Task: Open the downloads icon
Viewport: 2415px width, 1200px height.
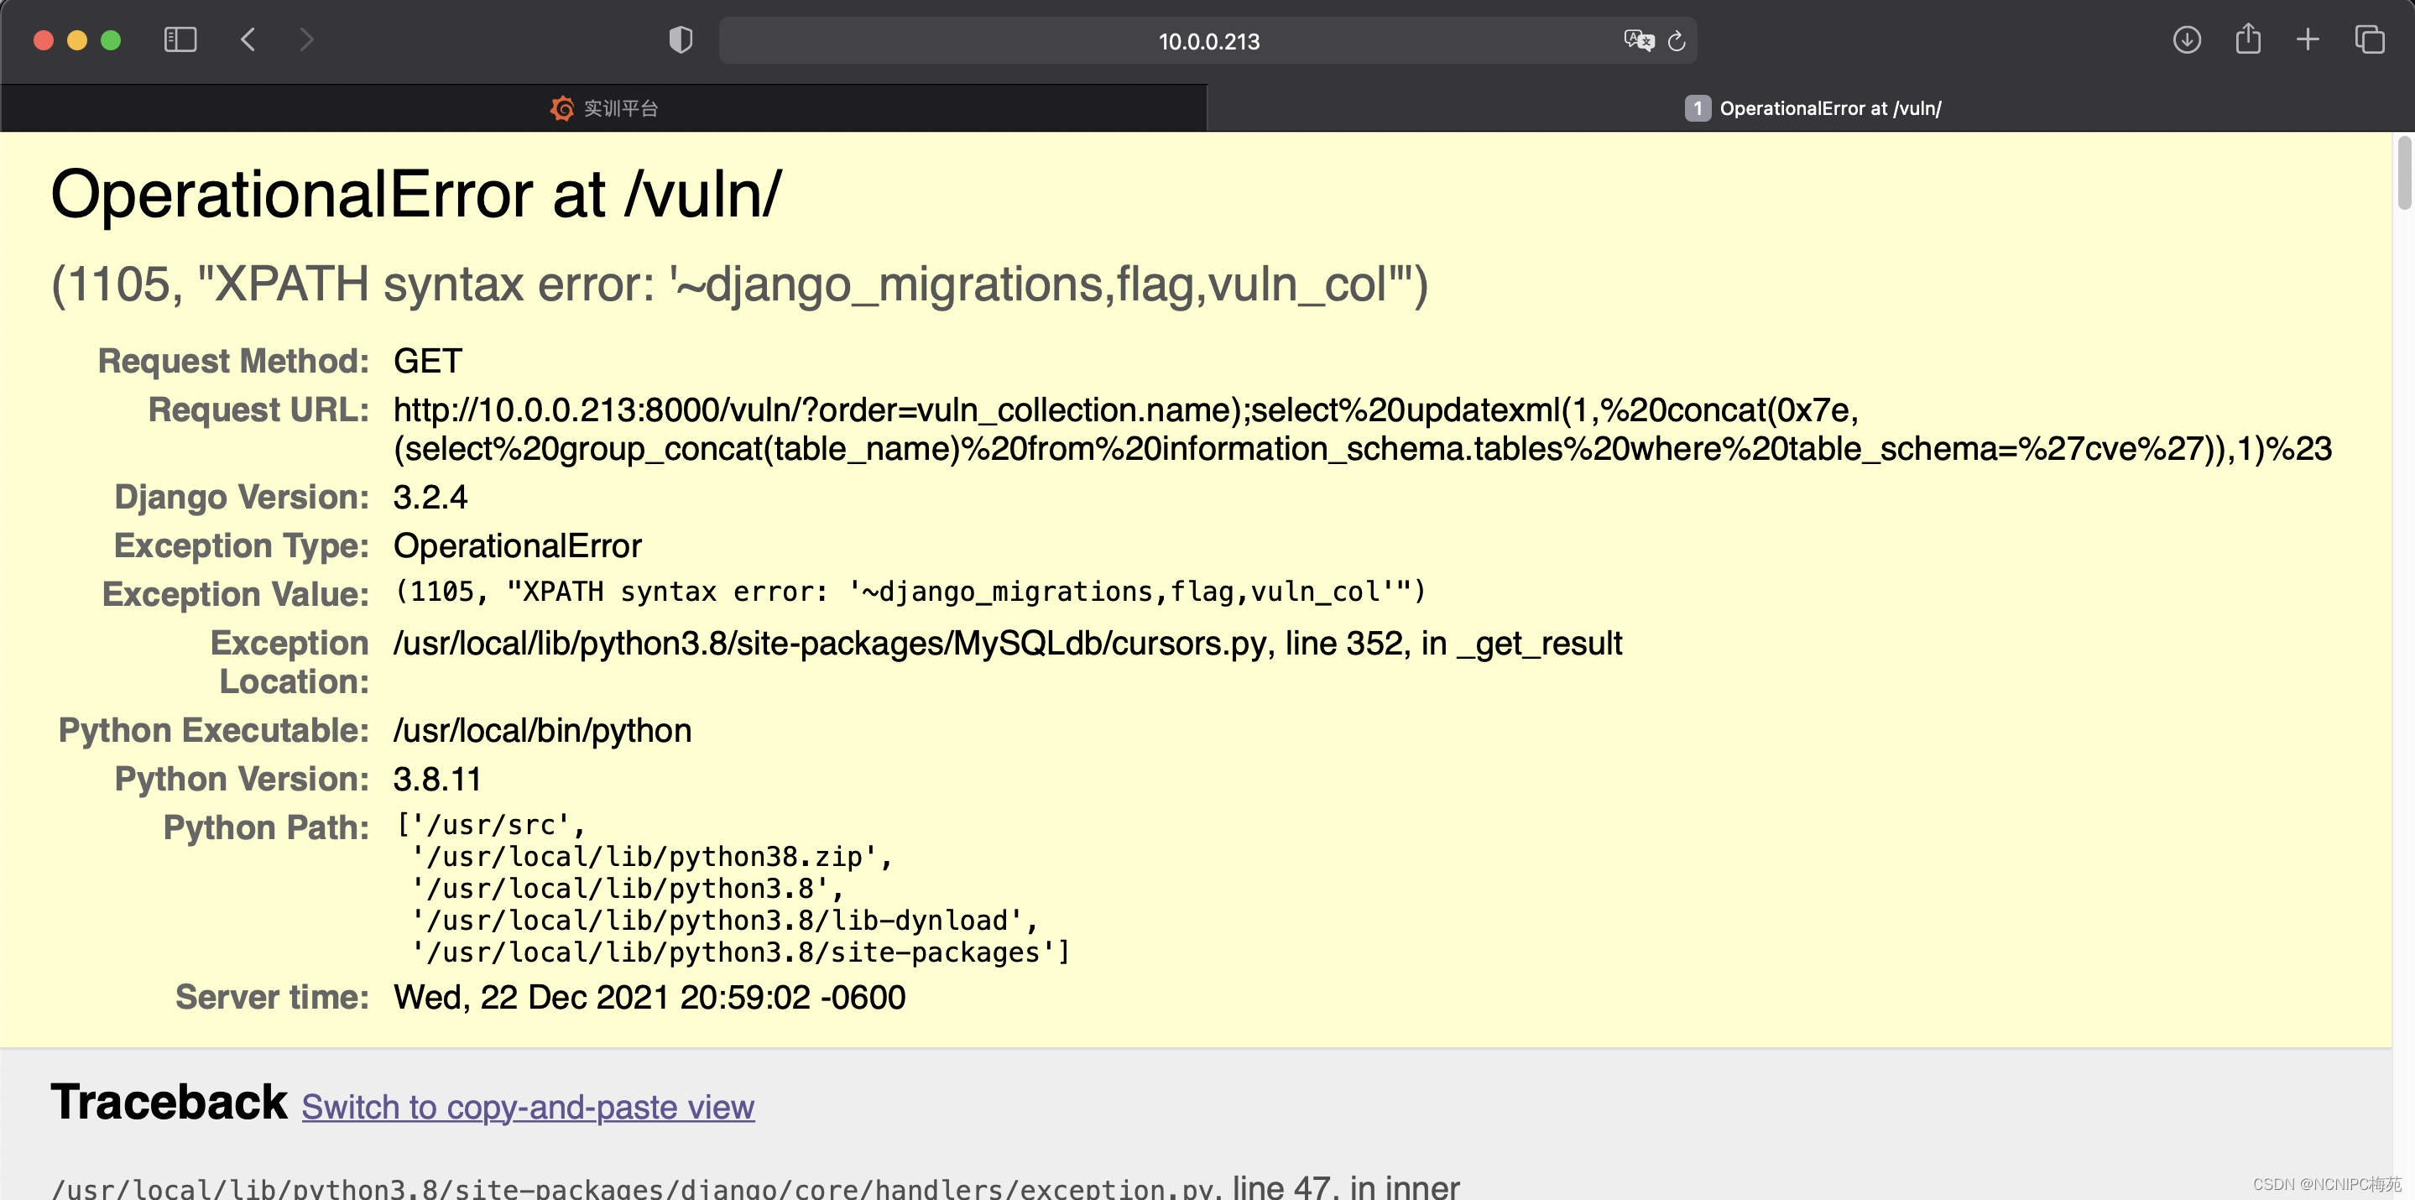Action: [x=2188, y=39]
